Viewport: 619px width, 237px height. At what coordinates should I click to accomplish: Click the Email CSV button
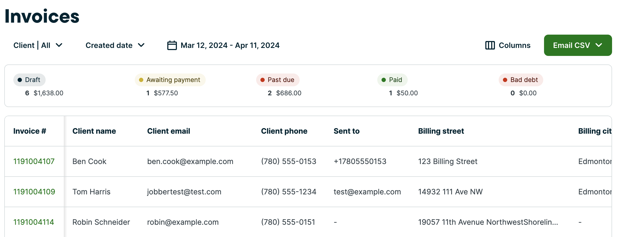572,45
